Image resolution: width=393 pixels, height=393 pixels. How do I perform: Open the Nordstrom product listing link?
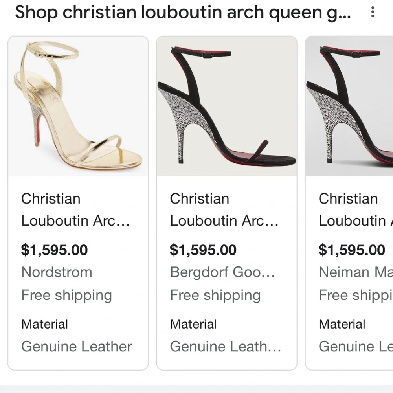pos(57,272)
